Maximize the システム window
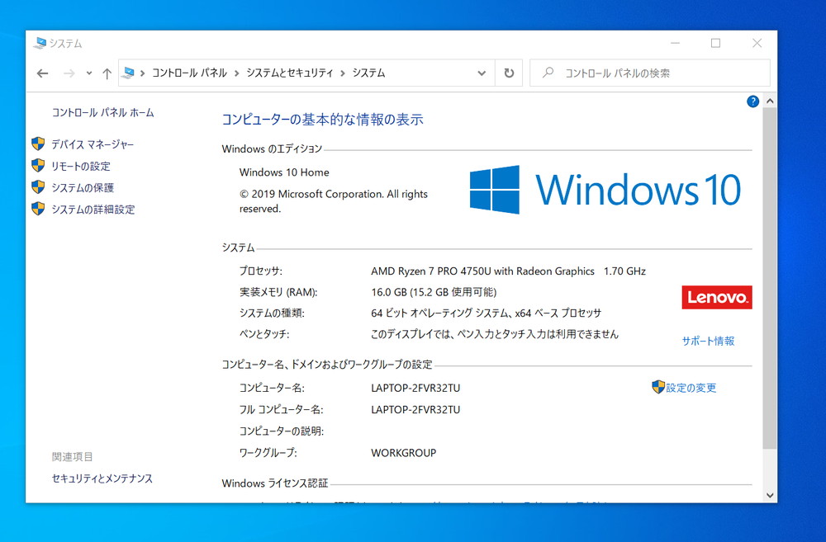826x542 pixels. [715, 43]
